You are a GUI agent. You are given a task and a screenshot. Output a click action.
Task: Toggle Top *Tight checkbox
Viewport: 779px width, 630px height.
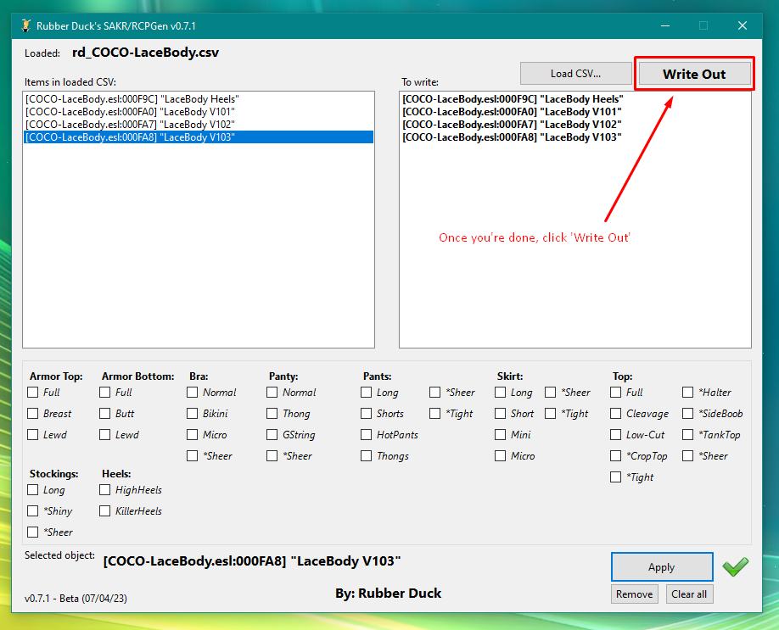[x=615, y=477]
